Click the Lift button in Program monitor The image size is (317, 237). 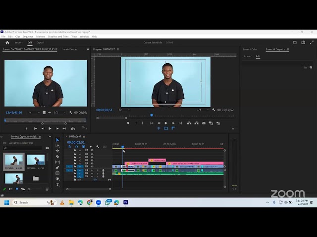[x=189, y=123]
